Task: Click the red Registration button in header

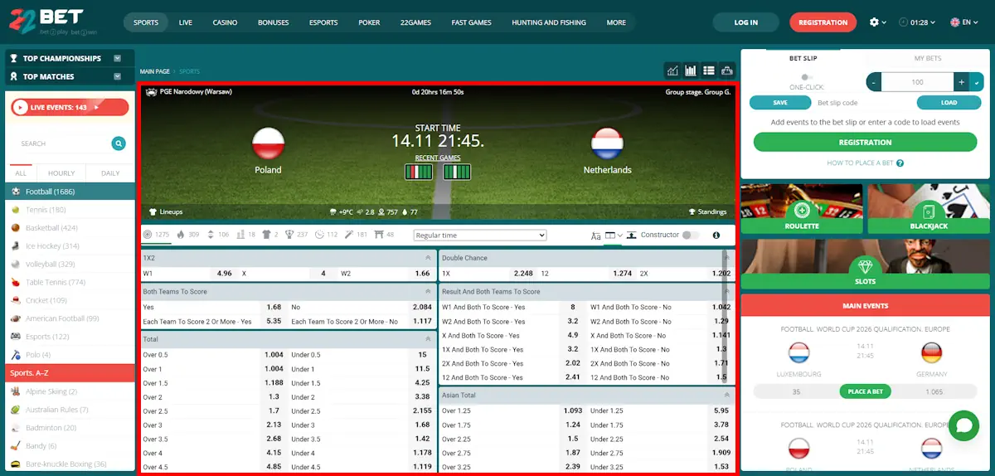Action: pos(823,22)
